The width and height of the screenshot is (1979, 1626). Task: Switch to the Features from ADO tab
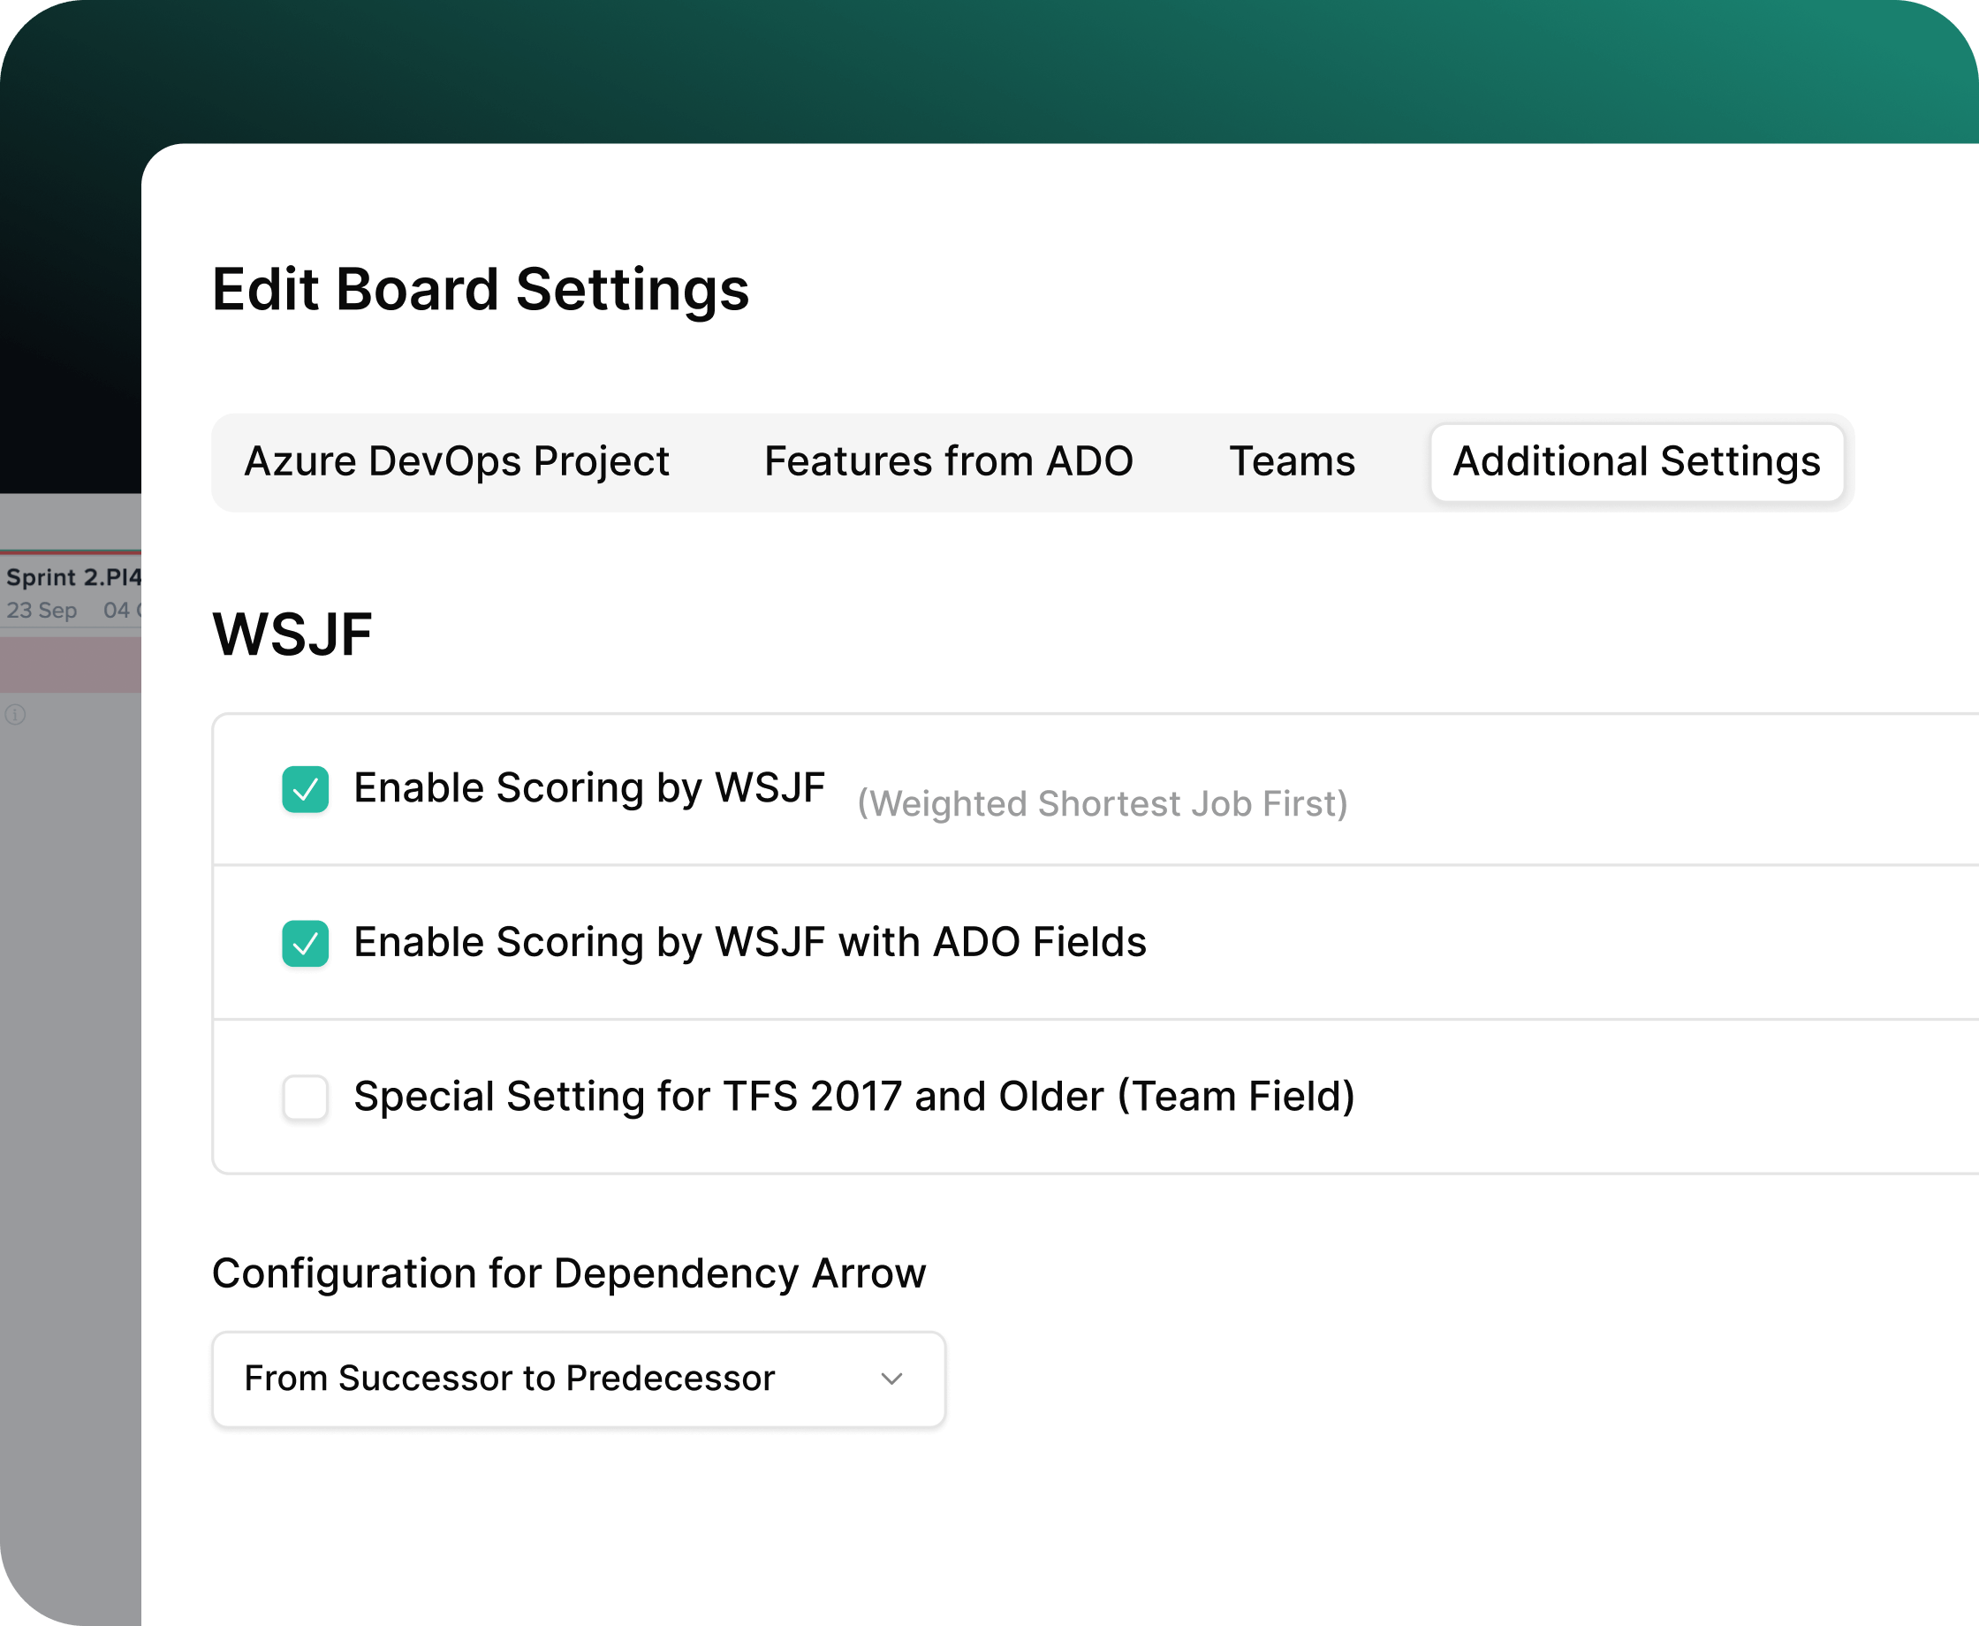[x=947, y=462]
